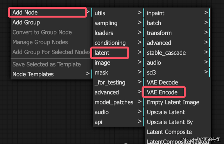Open the stable_cascade submenu

coord(177,53)
